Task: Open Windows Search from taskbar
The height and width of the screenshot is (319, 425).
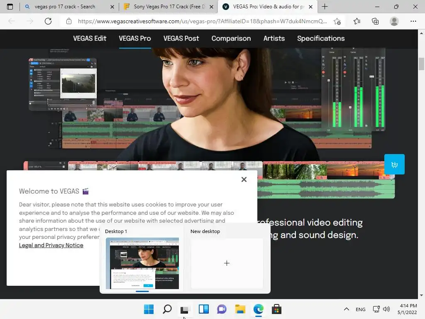Action: click(x=167, y=309)
